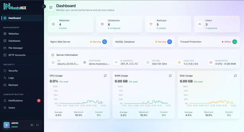Screen dimensions: 244x132
Task: Click the Websites card server icon
Action: (x=53, y=24)
